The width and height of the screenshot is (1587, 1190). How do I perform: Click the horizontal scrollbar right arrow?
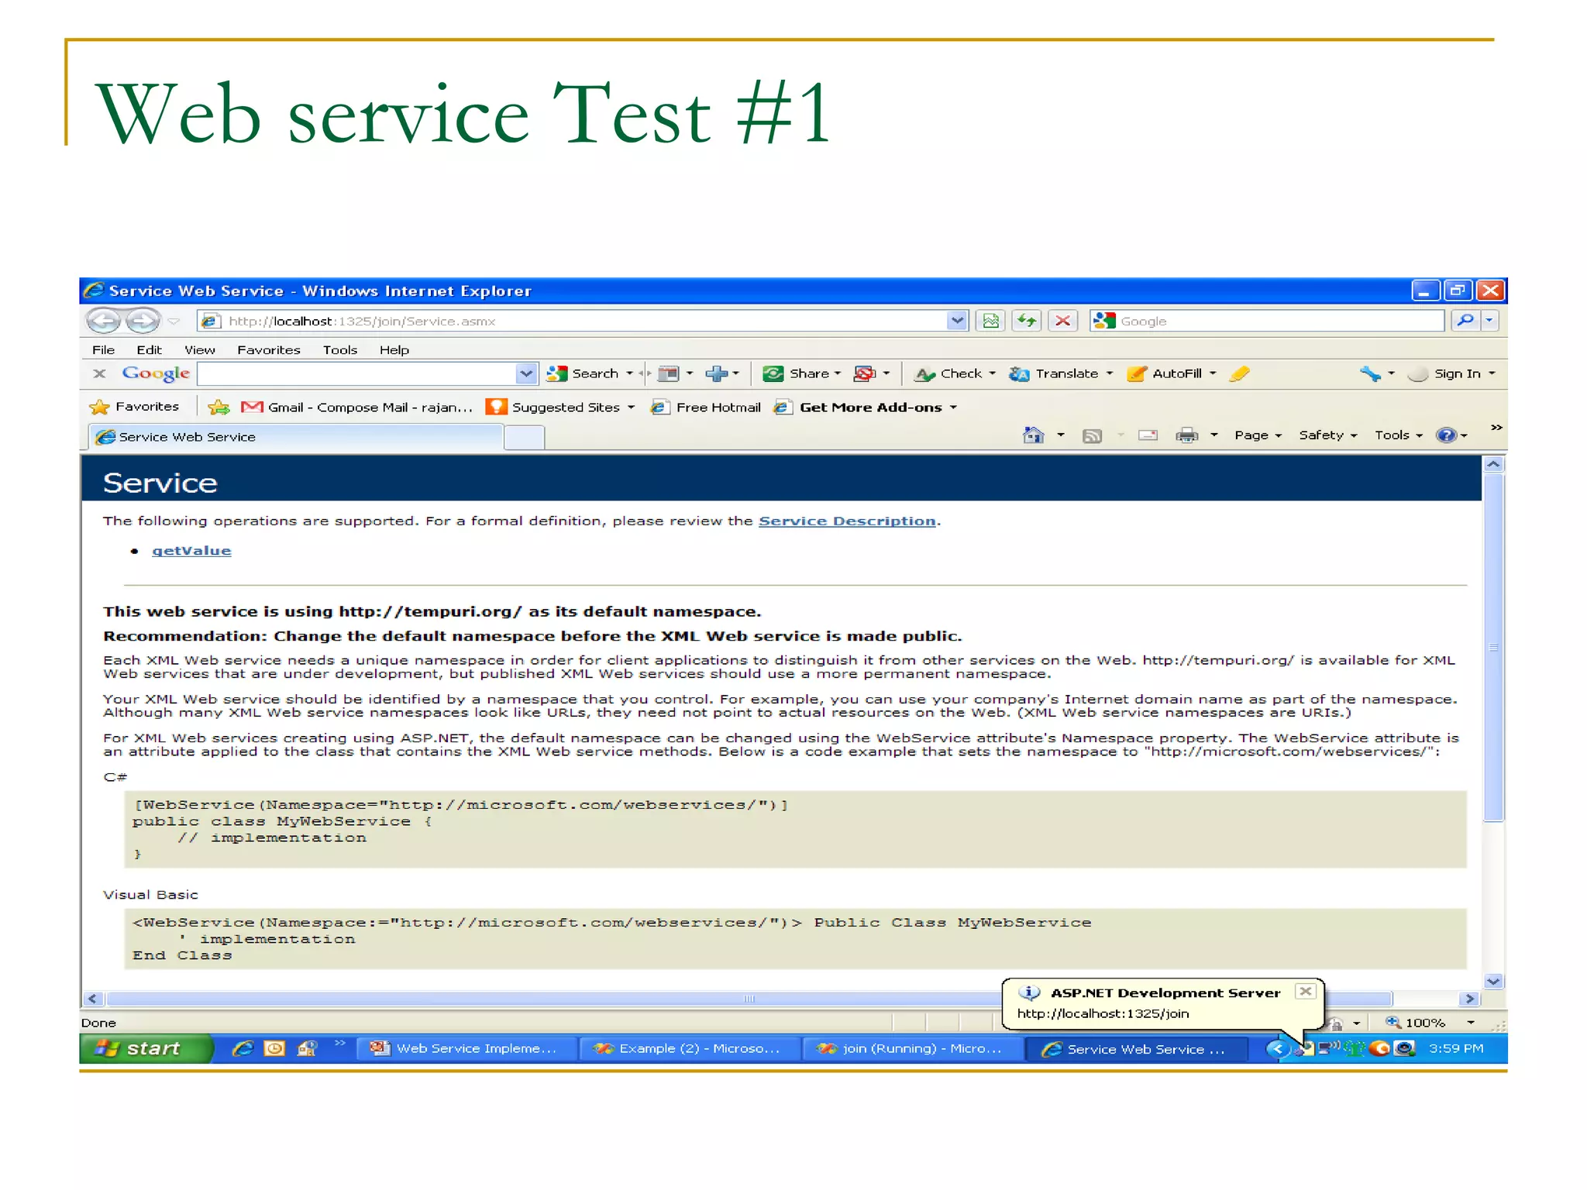coord(1470,999)
